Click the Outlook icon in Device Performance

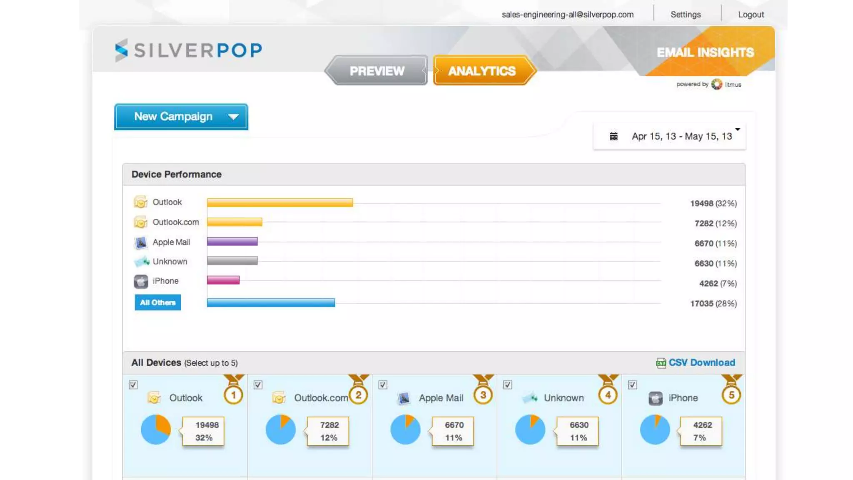pos(141,202)
